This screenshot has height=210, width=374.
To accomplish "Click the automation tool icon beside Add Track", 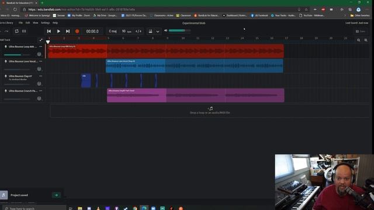I will (41, 40).
